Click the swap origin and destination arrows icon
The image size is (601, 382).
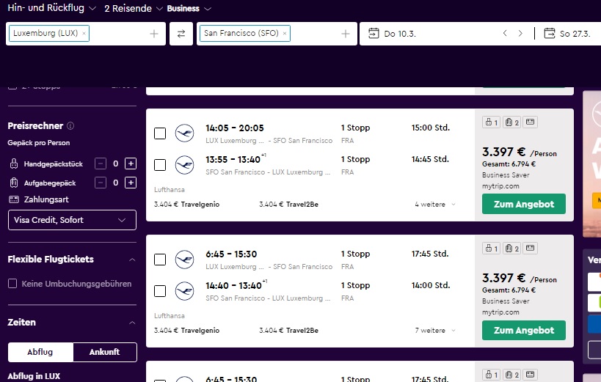[x=181, y=34]
